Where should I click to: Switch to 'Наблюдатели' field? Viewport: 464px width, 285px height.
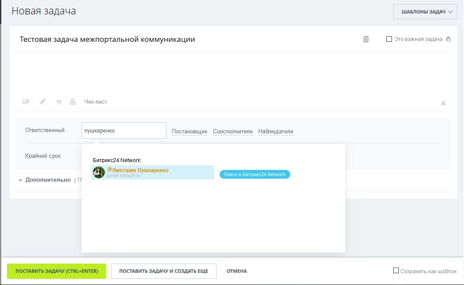tap(275, 130)
